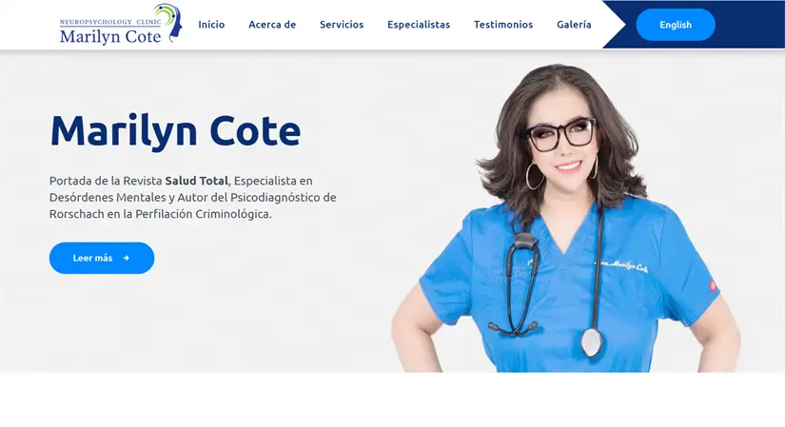
Task: Click the Leer más button
Action: (x=102, y=259)
